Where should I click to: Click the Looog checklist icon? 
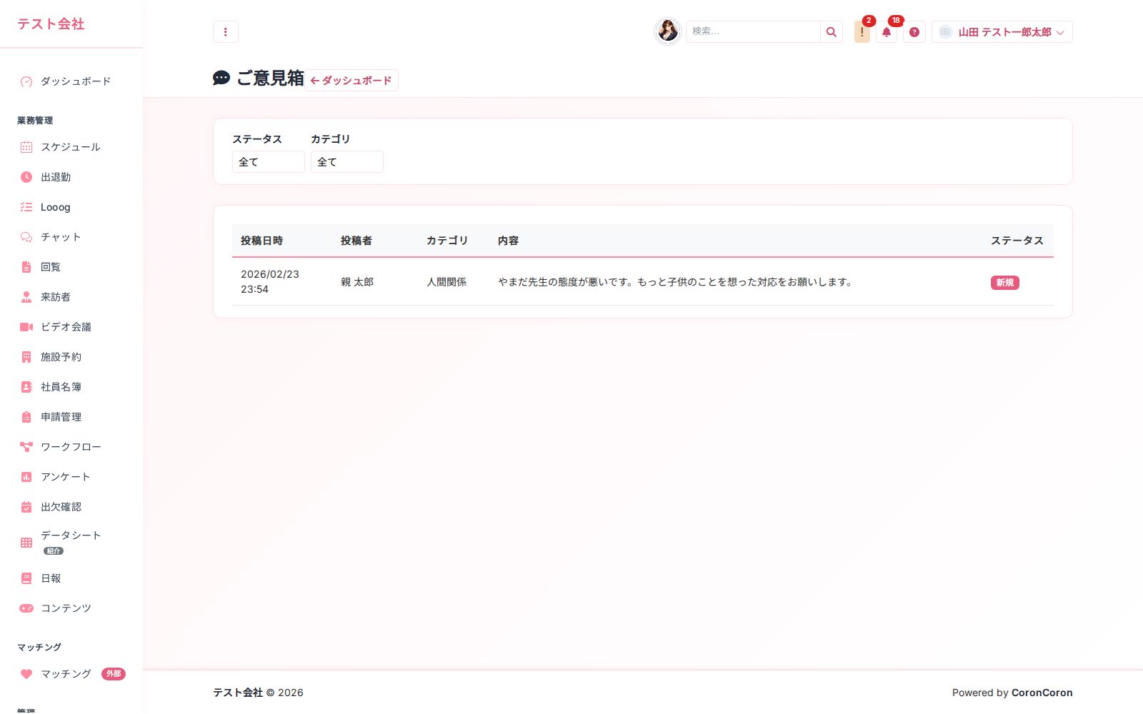tap(26, 207)
